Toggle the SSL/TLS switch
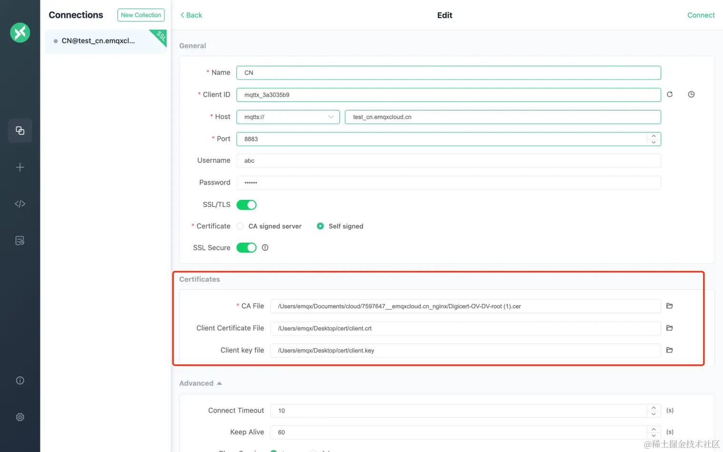723x452 pixels. click(x=246, y=205)
